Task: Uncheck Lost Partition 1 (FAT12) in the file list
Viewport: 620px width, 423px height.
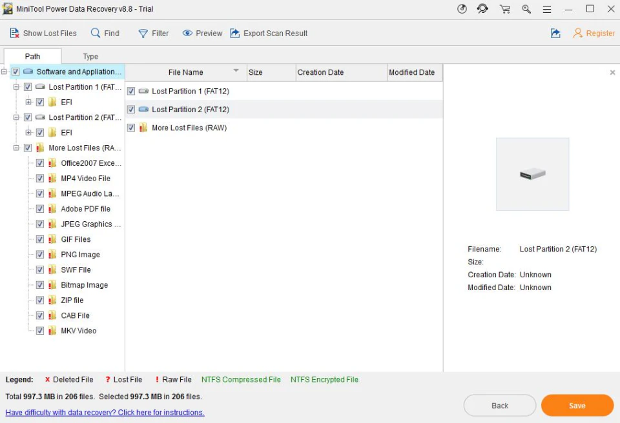Action: 131,91
